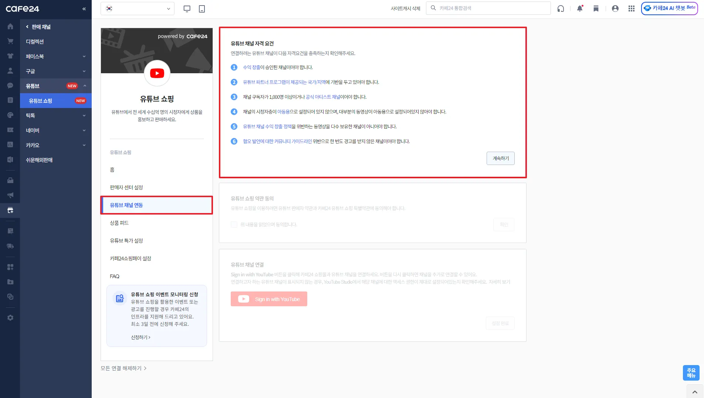Click the YouTube logo circle

pos(157,73)
